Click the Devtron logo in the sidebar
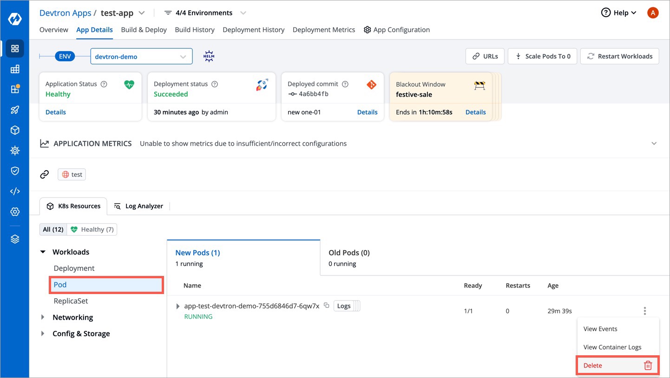Image resolution: width=670 pixels, height=378 pixels. click(x=15, y=19)
